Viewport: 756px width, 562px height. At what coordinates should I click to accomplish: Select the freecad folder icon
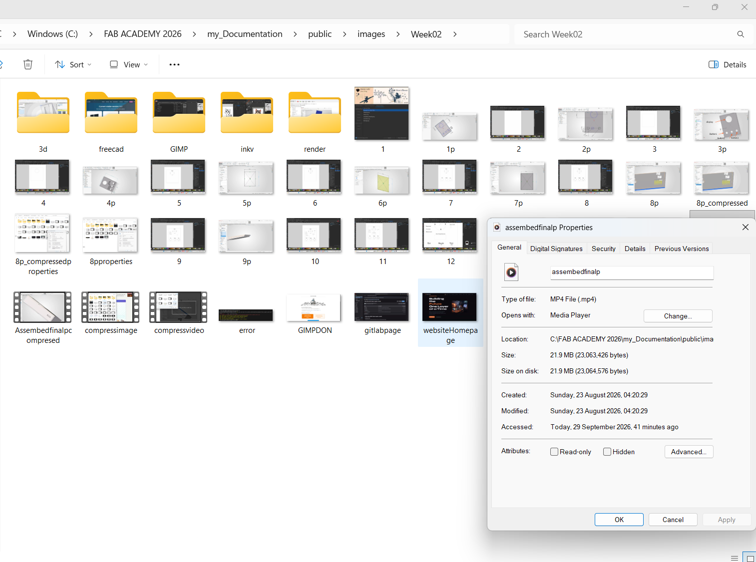(111, 113)
